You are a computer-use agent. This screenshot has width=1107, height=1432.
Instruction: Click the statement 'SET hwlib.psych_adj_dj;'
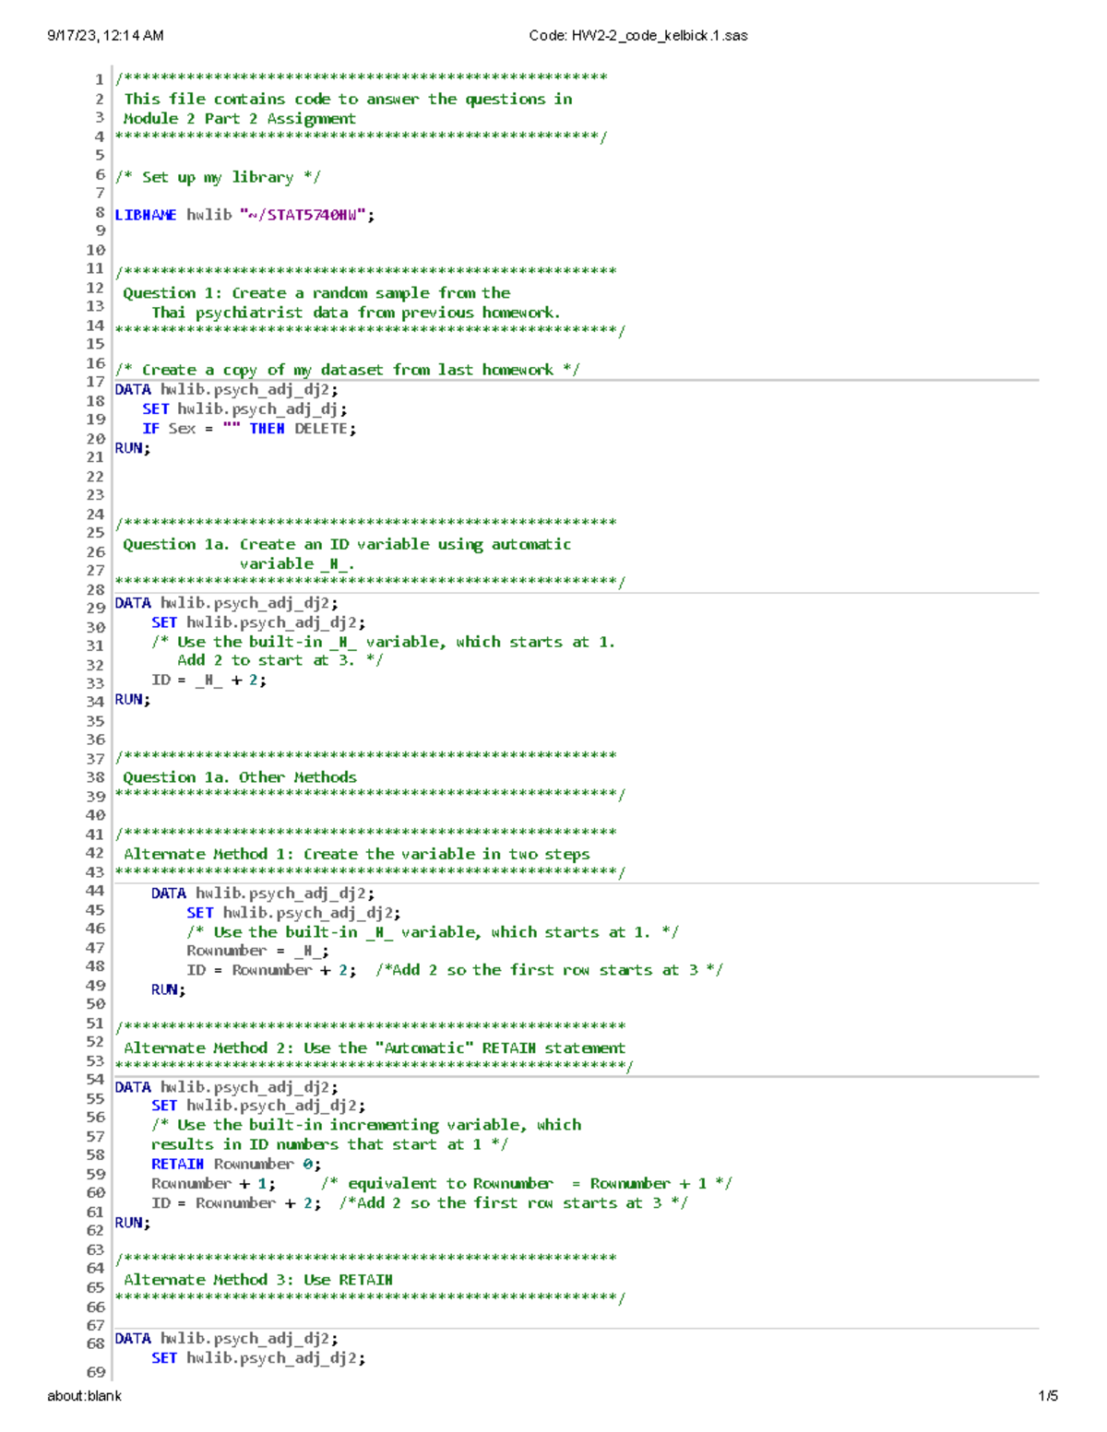[x=244, y=408]
